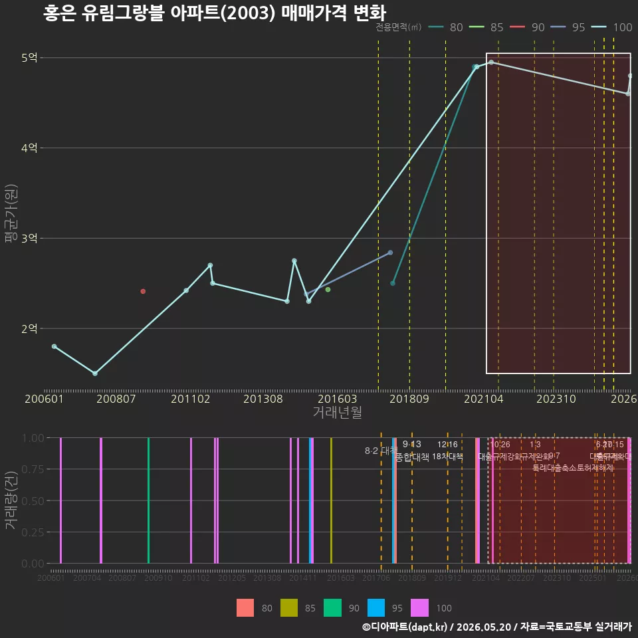Click the 9·13 종합대책 marker label
Screen dimensions: 638x638
(x=412, y=451)
